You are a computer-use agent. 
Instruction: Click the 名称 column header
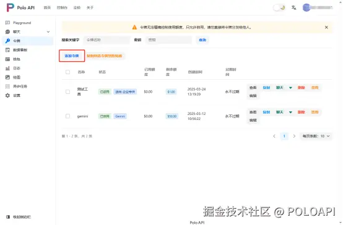(81, 72)
